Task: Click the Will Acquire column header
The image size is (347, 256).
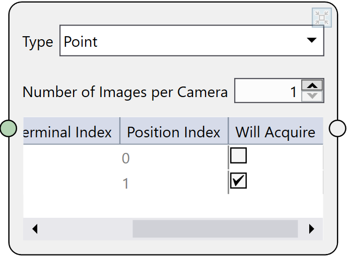Action: point(275,132)
